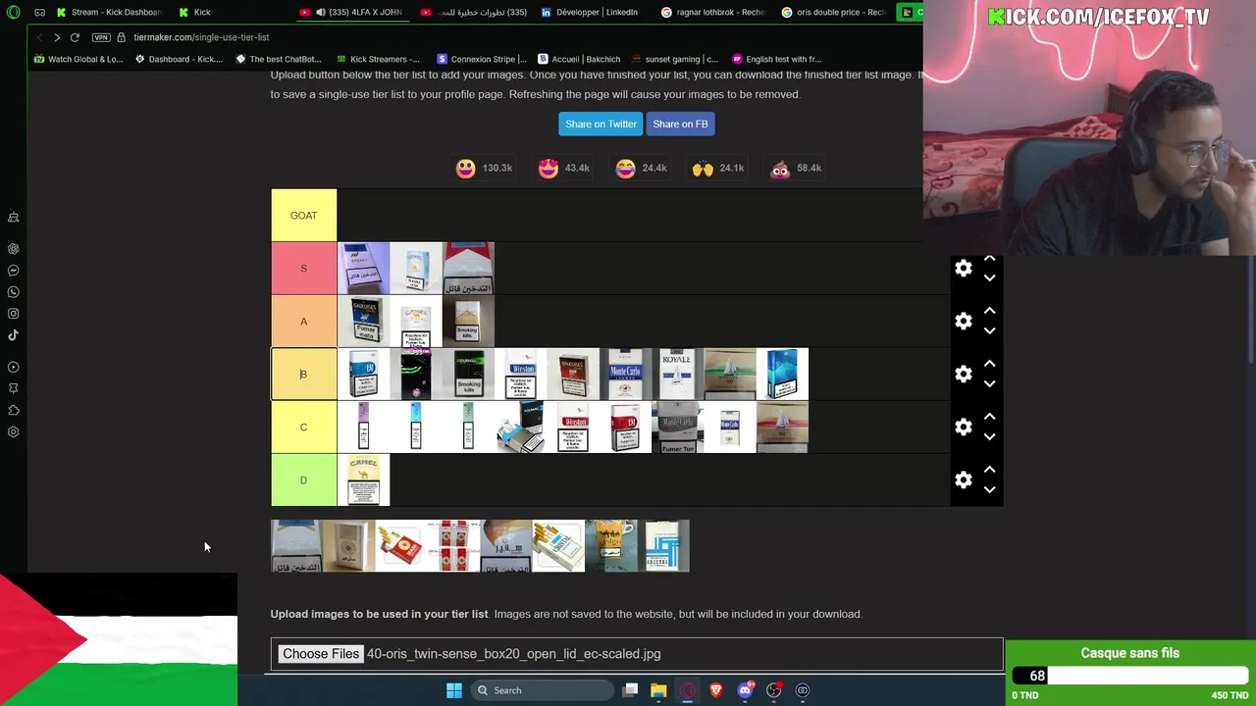Select the Camel pack in D tier

click(x=363, y=480)
